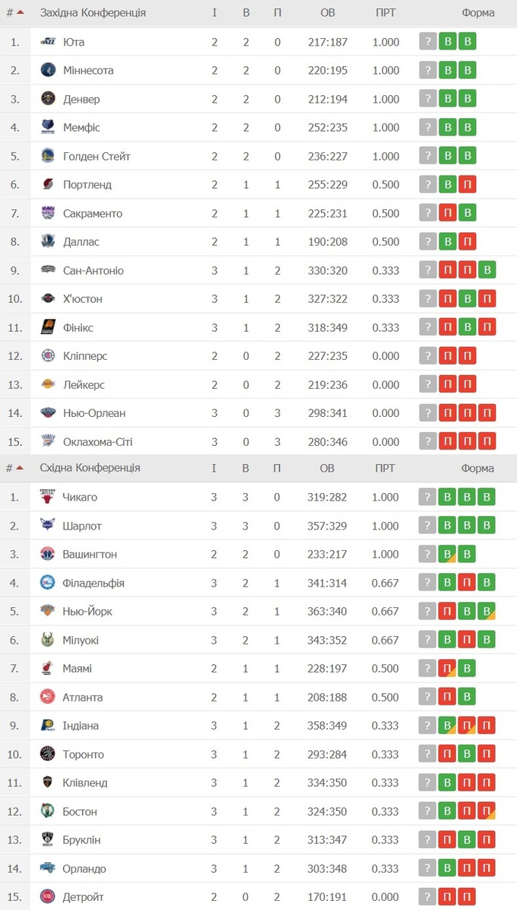The width and height of the screenshot is (517, 910).
Task: Click the Golden State Warriors logo
Action: (48, 156)
